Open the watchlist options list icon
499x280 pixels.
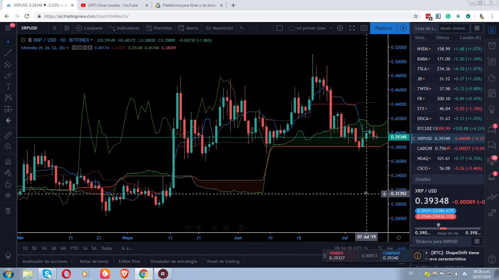coord(477,28)
